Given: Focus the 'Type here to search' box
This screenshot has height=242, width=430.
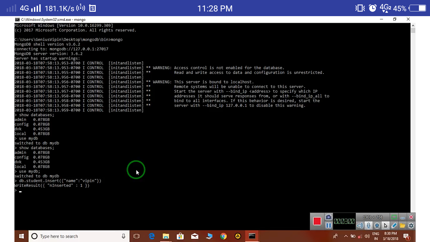Looking at the screenshot, I should 79,236.
